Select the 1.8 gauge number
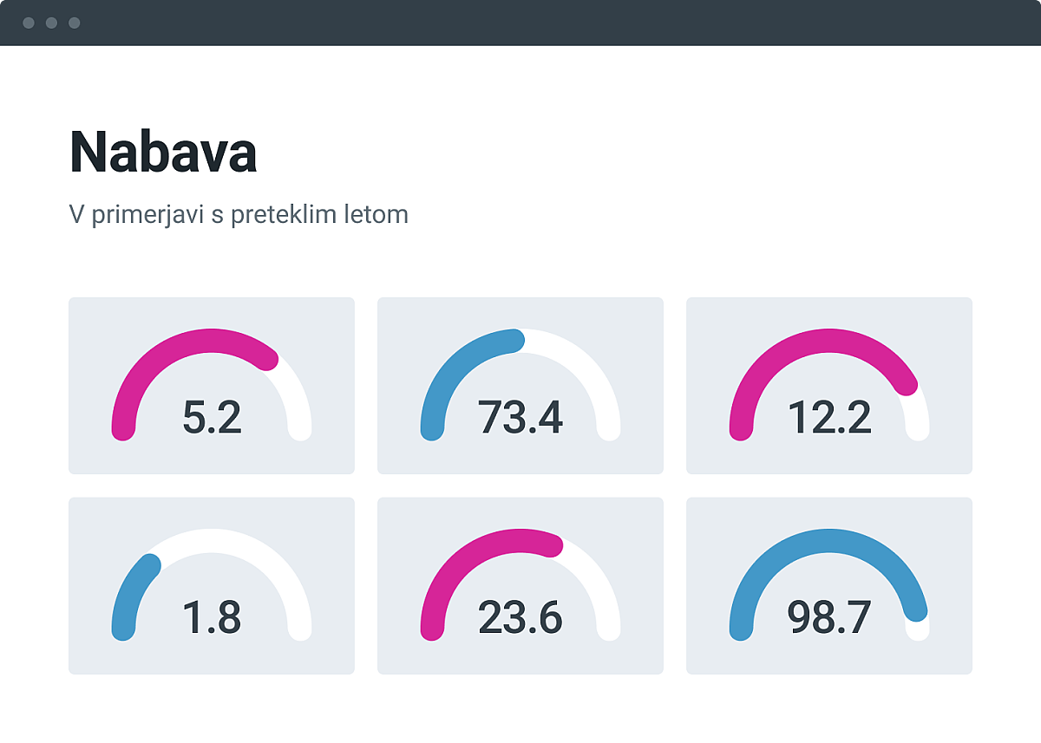 click(212, 617)
